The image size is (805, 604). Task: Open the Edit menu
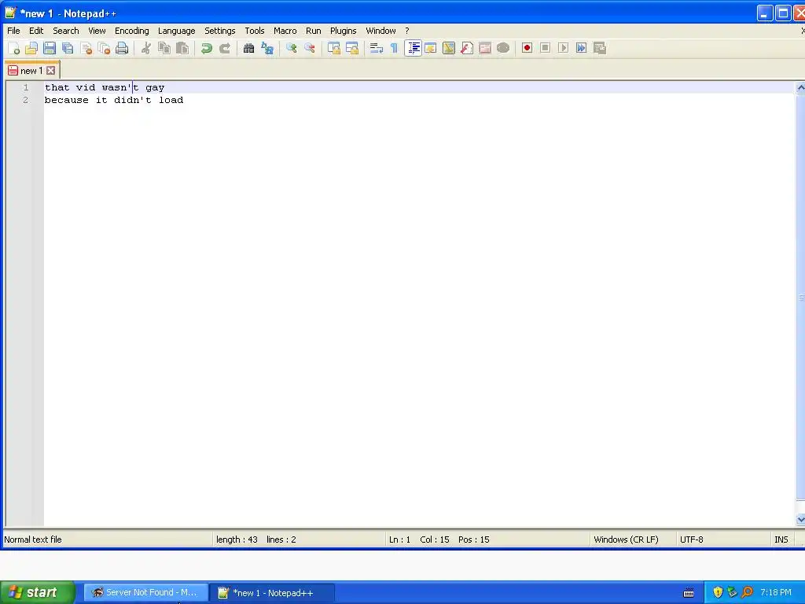[x=36, y=31]
